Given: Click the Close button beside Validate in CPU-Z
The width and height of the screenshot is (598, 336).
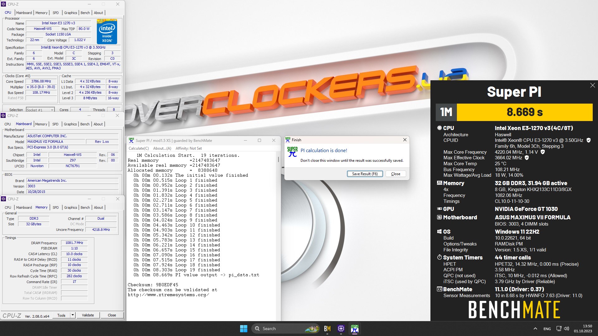Looking at the screenshot, I should pyautogui.click(x=112, y=315).
